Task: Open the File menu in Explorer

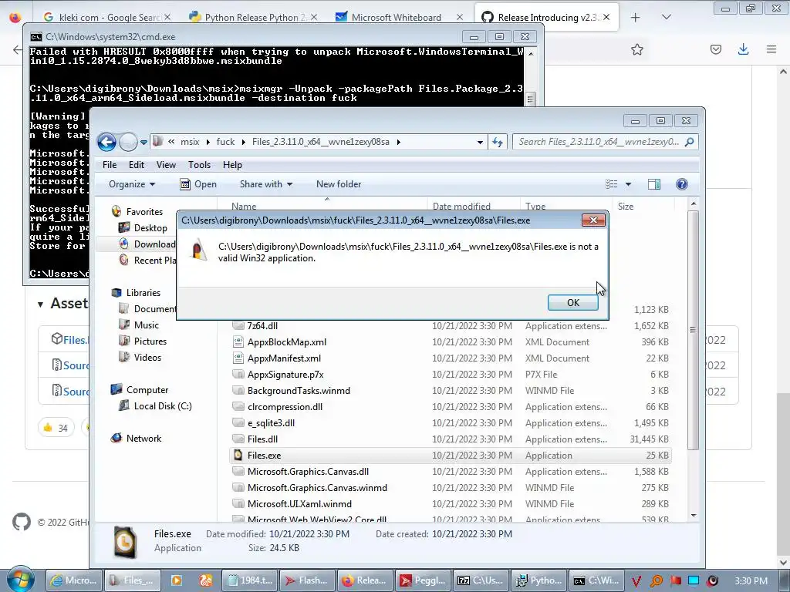Action: click(110, 165)
